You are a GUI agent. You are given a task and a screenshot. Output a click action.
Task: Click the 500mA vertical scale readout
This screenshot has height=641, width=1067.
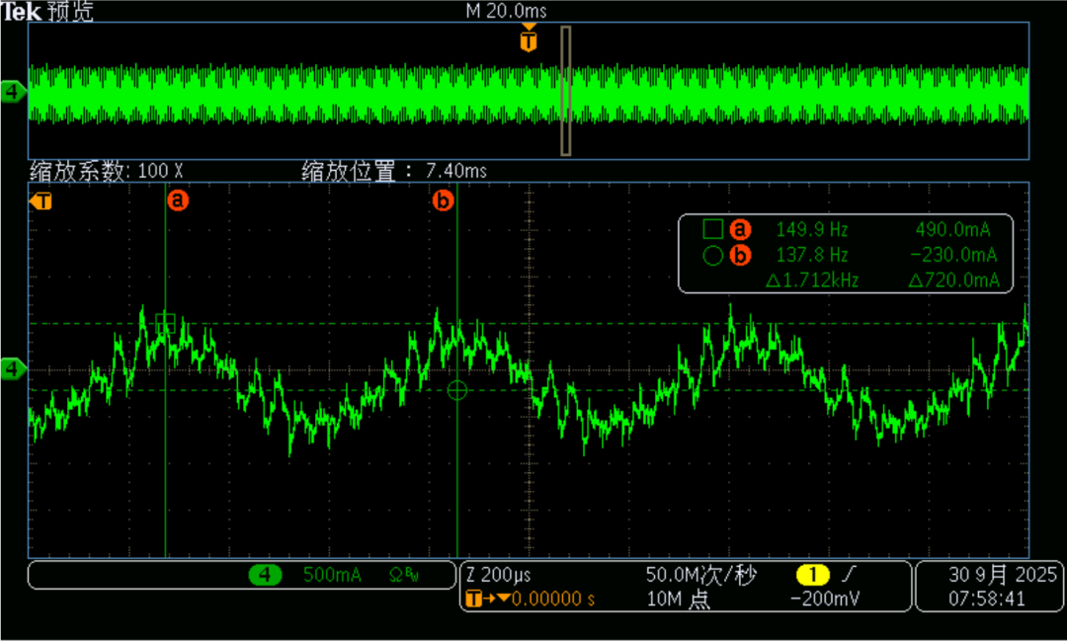coord(331,576)
